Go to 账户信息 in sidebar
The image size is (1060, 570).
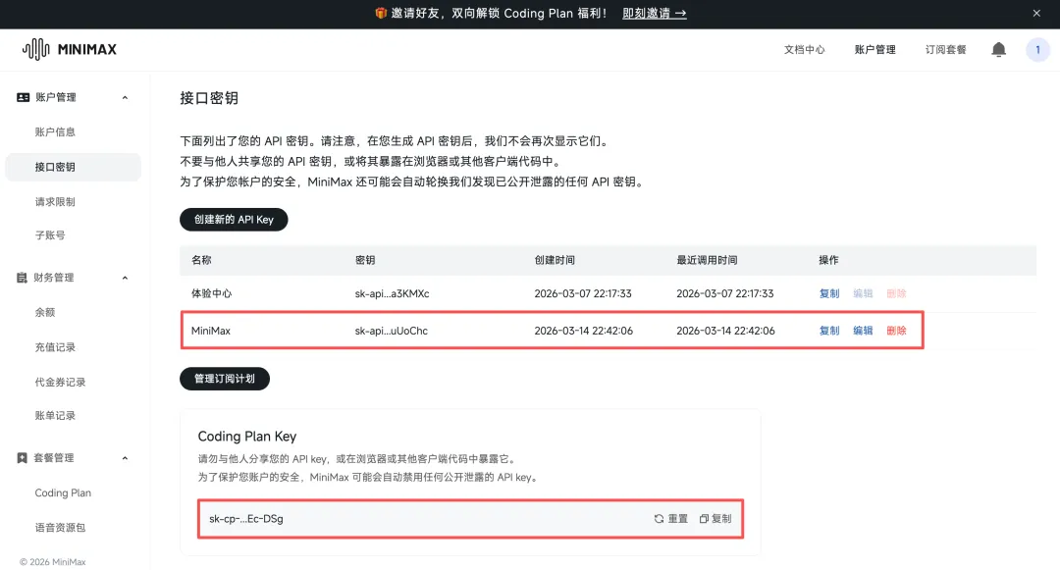click(55, 131)
